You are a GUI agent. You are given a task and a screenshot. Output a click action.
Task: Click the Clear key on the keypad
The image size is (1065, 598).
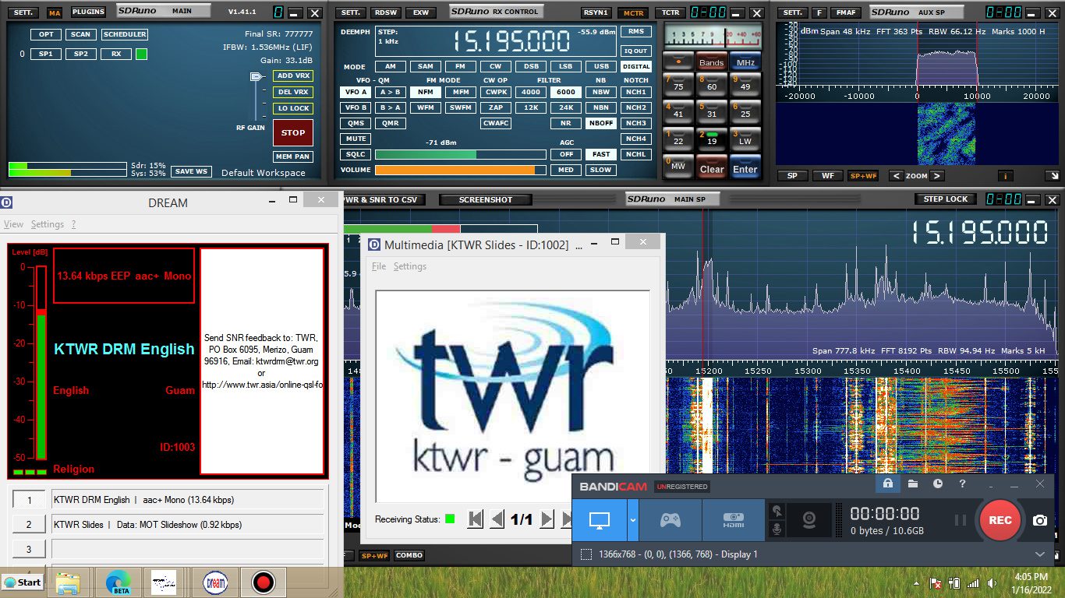pos(711,169)
